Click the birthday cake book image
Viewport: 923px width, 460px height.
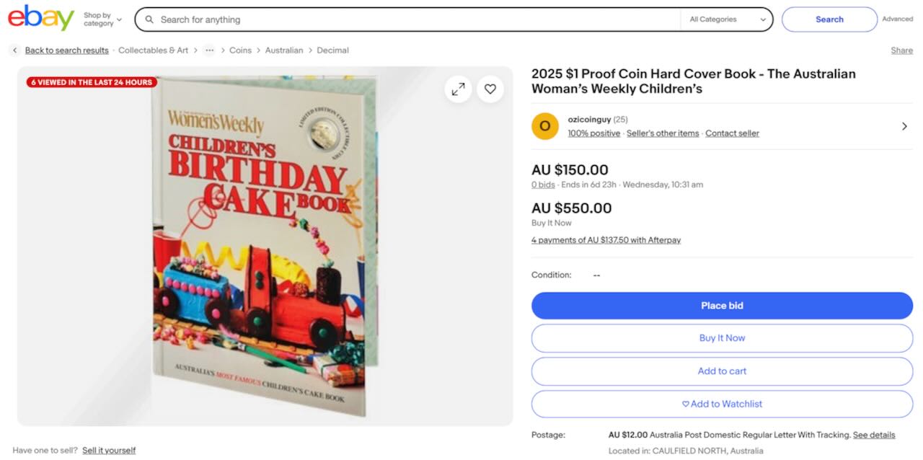click(265, 245)
